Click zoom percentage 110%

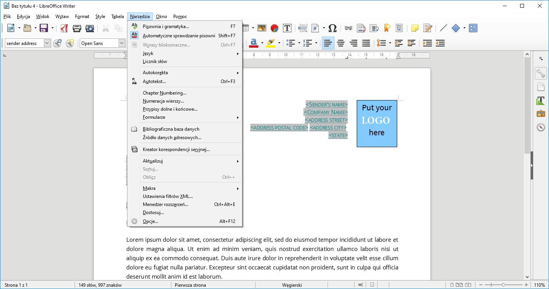539,285
